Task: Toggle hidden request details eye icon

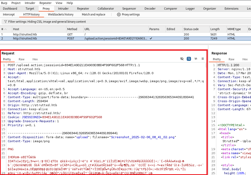Action: [x=182, y=59]
